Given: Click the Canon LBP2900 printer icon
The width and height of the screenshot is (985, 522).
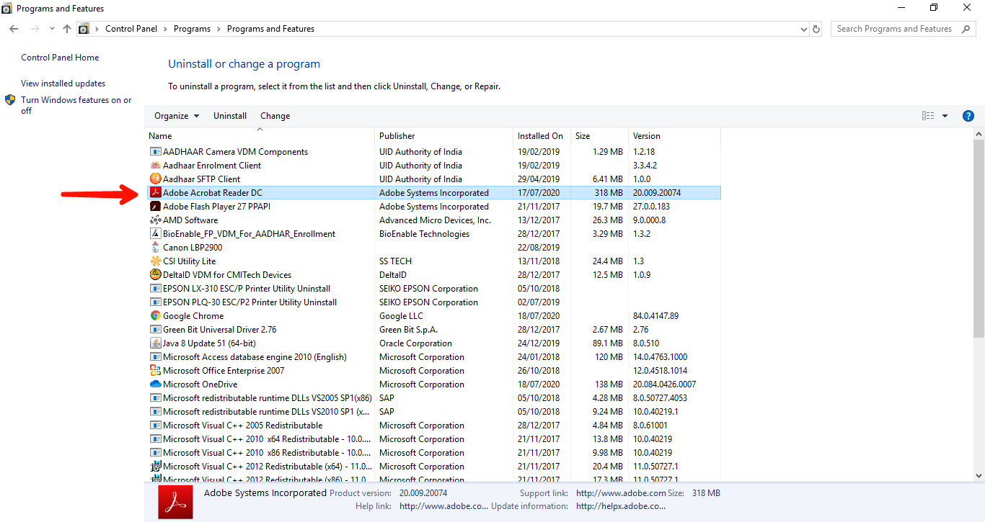Looking at the screenshot, I should click(x=155, y=248).
